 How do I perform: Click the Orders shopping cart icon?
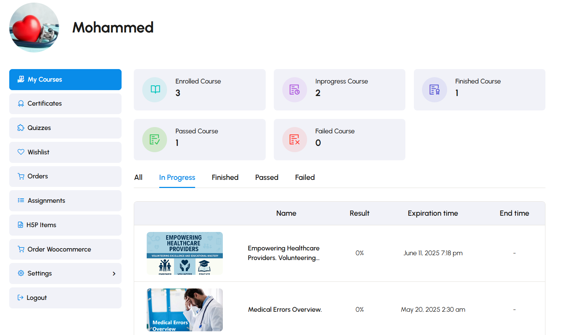[x=21, y=176]
